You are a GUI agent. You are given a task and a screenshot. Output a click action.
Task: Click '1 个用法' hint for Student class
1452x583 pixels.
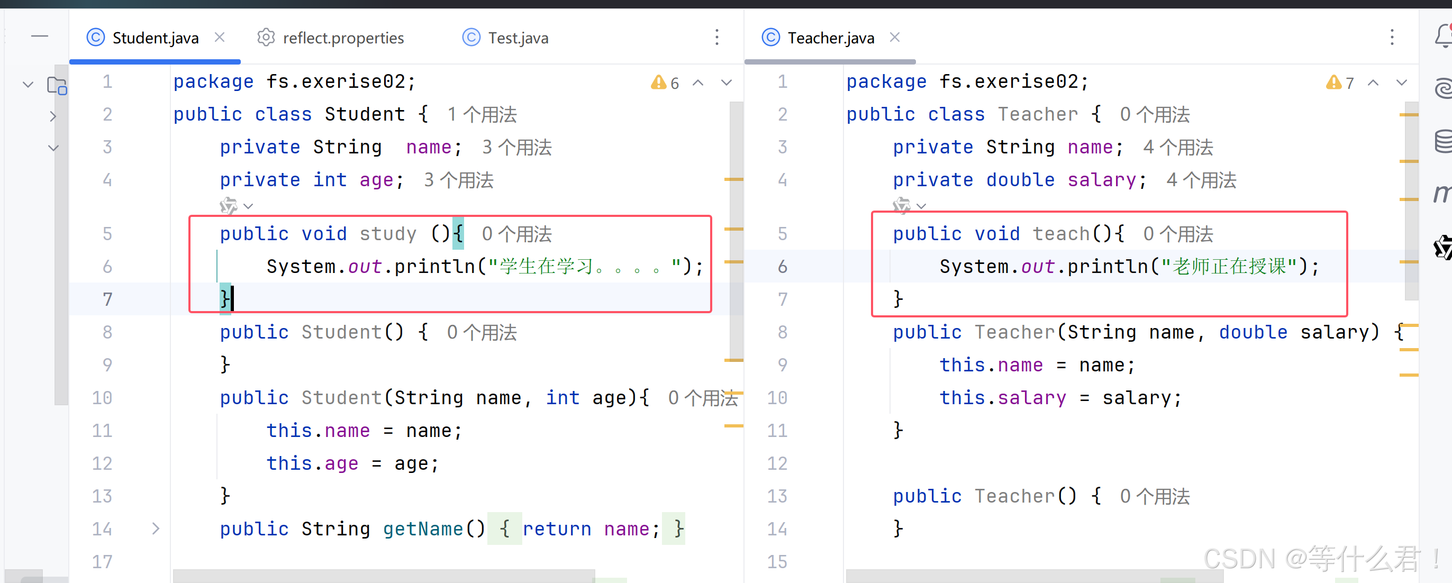point(482,114)
